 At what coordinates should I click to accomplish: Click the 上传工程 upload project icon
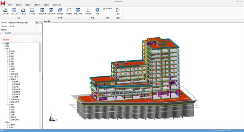point(5,10)
